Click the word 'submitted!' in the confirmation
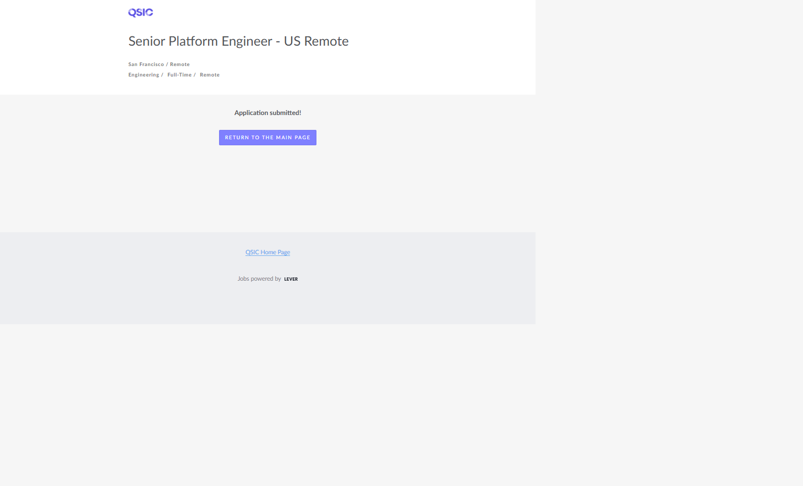Image resolution: width=803 pixels, height=486 pixels. coord(286,113)
